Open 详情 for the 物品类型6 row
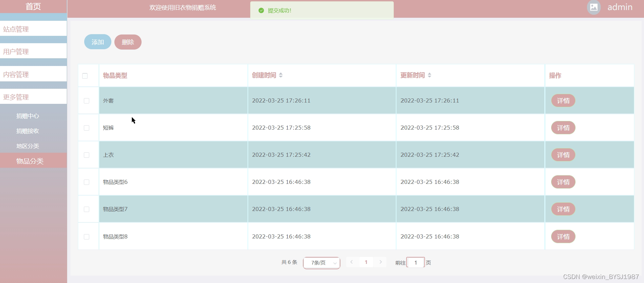The height and width of the screenshot is (283, 644). point(563,182)
